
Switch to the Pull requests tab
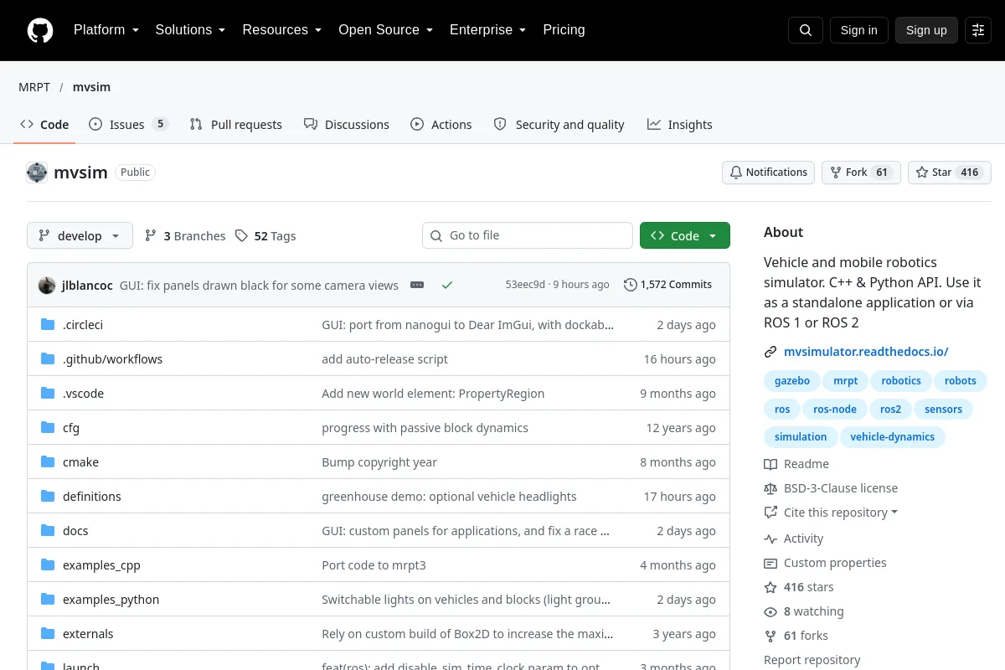(x=236, y=124)
